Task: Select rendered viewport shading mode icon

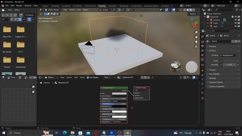Action: coord(194,10)
